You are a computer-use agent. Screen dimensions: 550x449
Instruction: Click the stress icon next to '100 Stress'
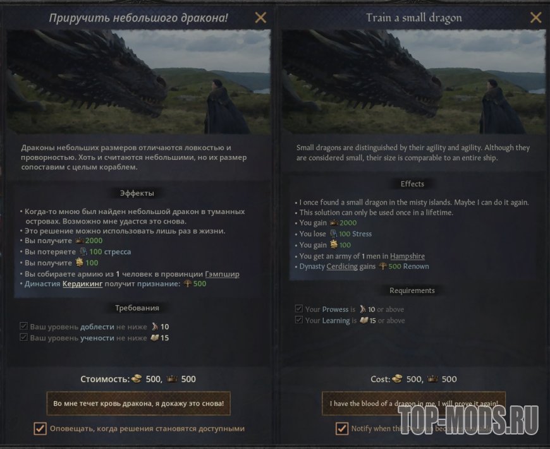coord(333,234)
